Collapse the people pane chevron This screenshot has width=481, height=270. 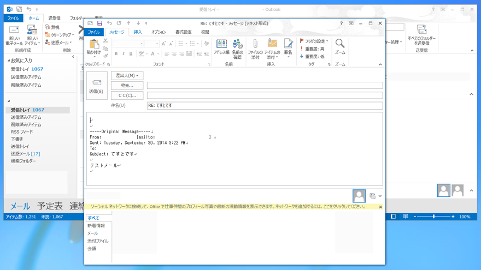pos(380,196)
